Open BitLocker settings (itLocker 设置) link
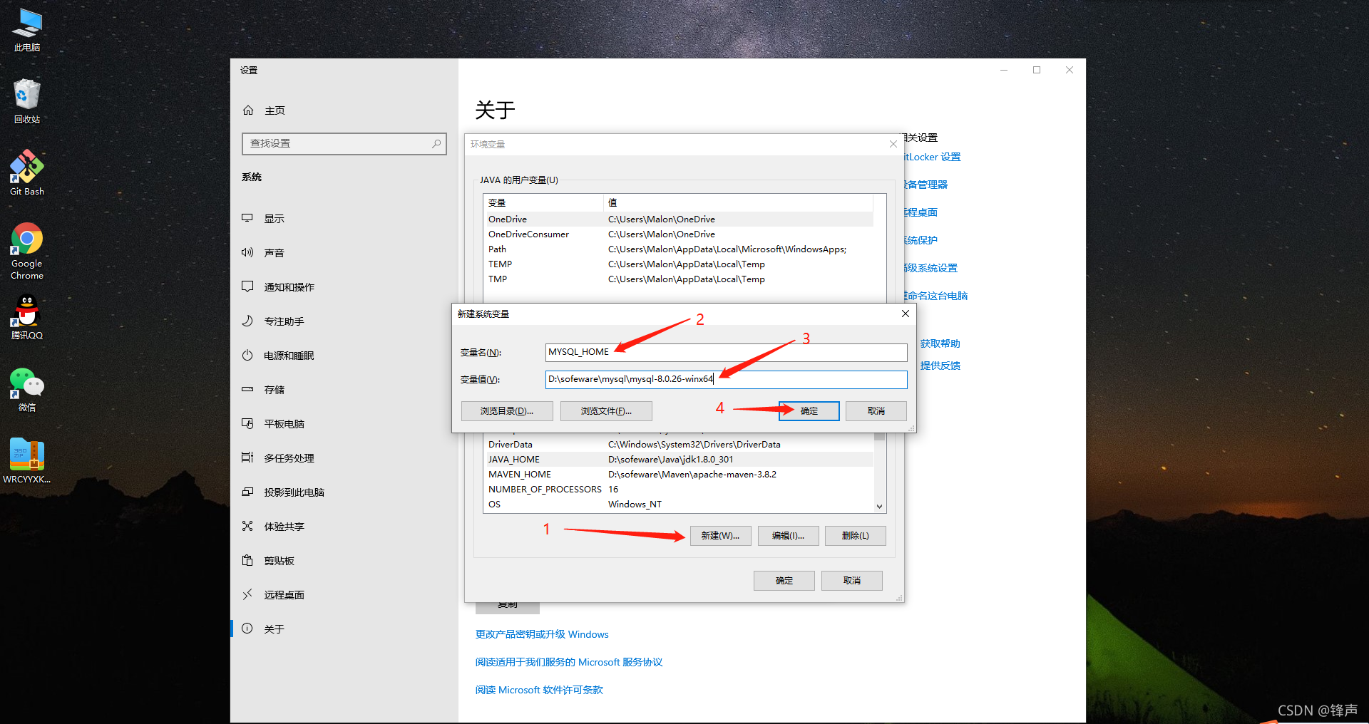 (x=933, y=157)
